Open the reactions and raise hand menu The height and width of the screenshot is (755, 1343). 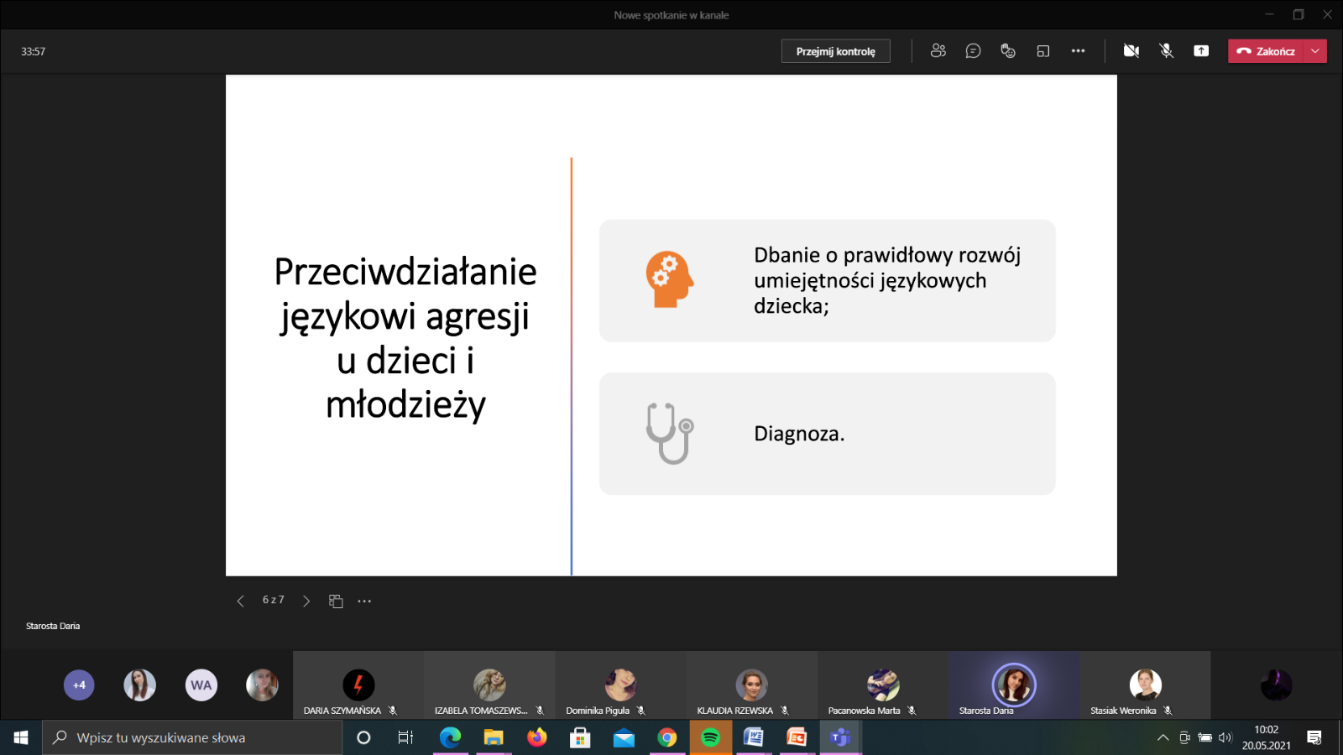pos(1008,51)
